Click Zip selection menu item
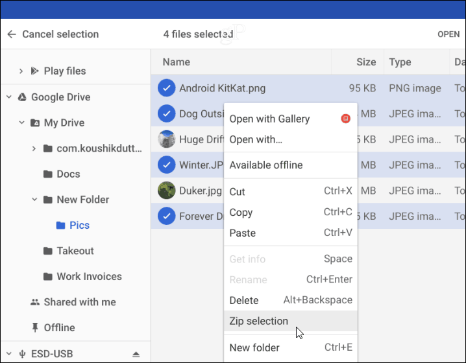This screenshot has height=363, width=466. click(290, 321)
